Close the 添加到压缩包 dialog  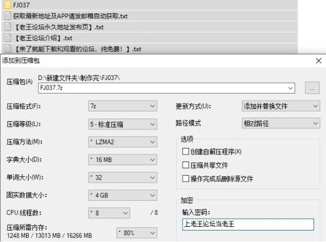[x=319, y=61]
